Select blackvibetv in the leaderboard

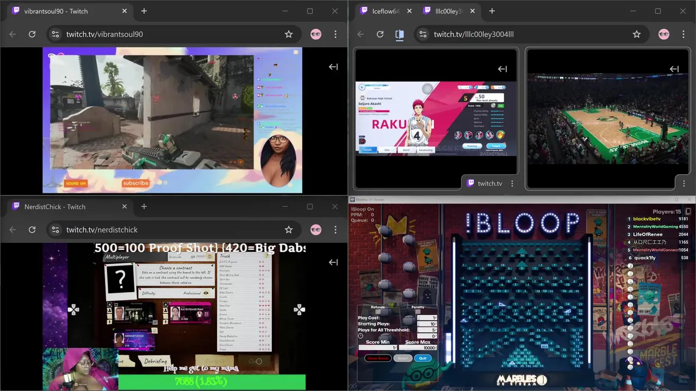647,219
